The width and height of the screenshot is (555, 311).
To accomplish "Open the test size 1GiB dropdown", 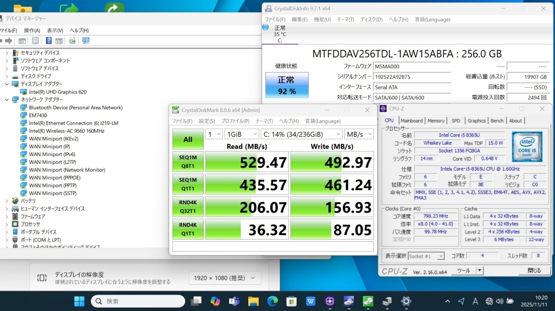I will tap(242, 134).
